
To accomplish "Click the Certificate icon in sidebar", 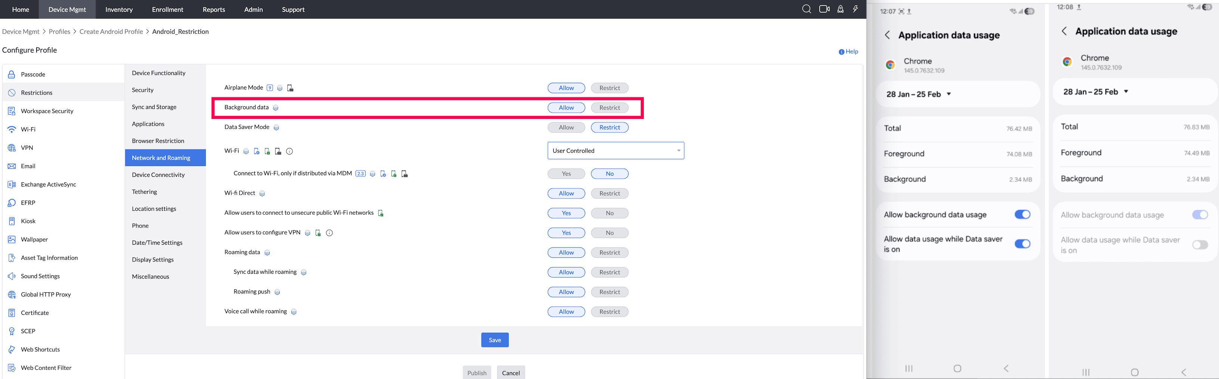I will (12, 313).
